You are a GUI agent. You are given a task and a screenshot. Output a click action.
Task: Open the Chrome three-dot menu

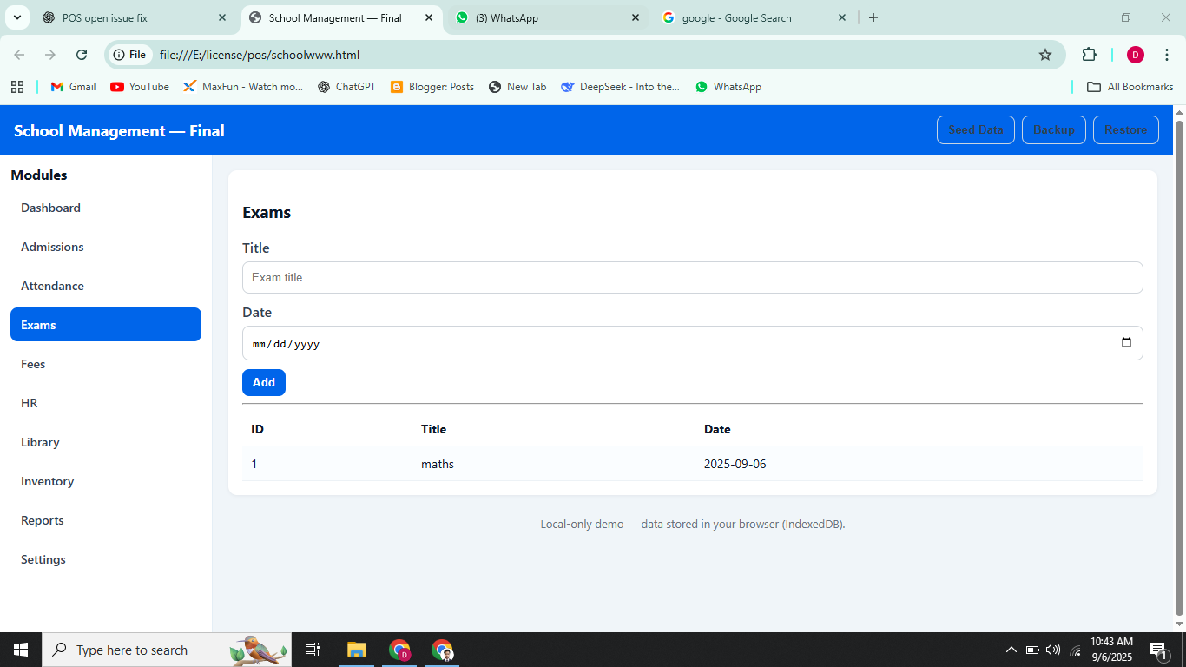point(1166,55)
